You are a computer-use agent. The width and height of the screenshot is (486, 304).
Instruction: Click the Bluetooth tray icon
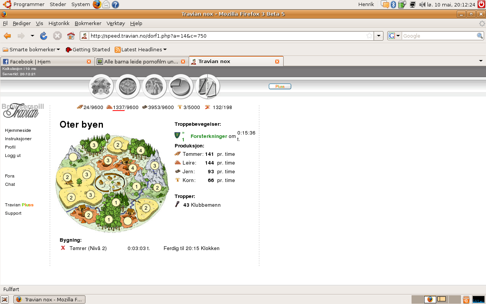(x=394, y=5)
